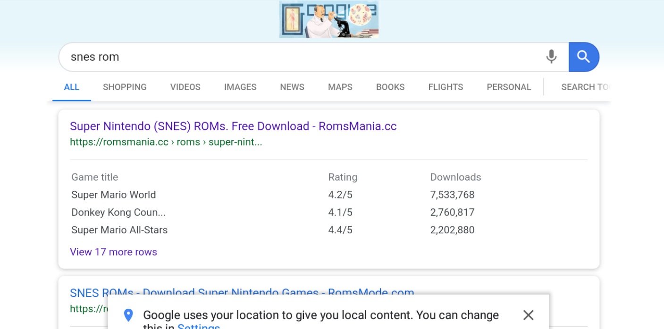This screenshot has width=664, height=329.
Task: Click the 7,533,768 downloads value
Action: coord(452,195)
